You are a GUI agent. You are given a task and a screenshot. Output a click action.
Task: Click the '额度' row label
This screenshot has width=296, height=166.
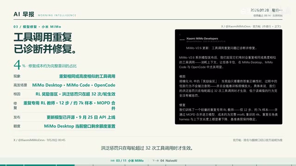click(17, 126)
